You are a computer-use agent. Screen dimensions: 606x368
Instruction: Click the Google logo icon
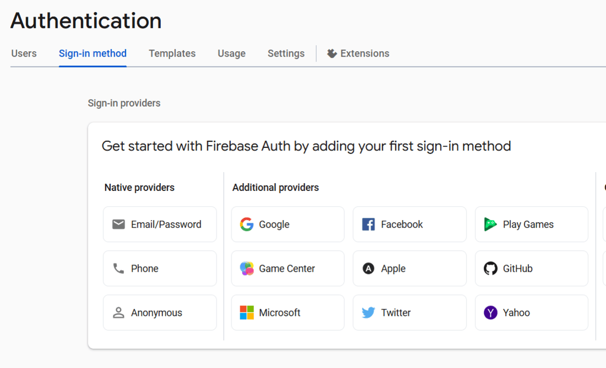(247, 224)
